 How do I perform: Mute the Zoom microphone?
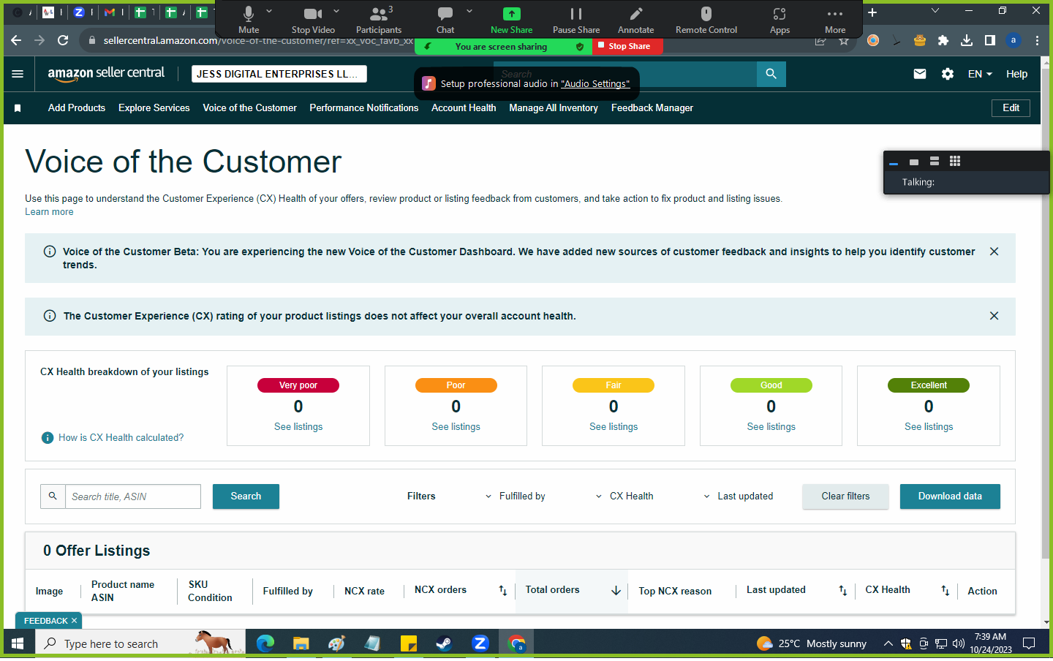249,20
